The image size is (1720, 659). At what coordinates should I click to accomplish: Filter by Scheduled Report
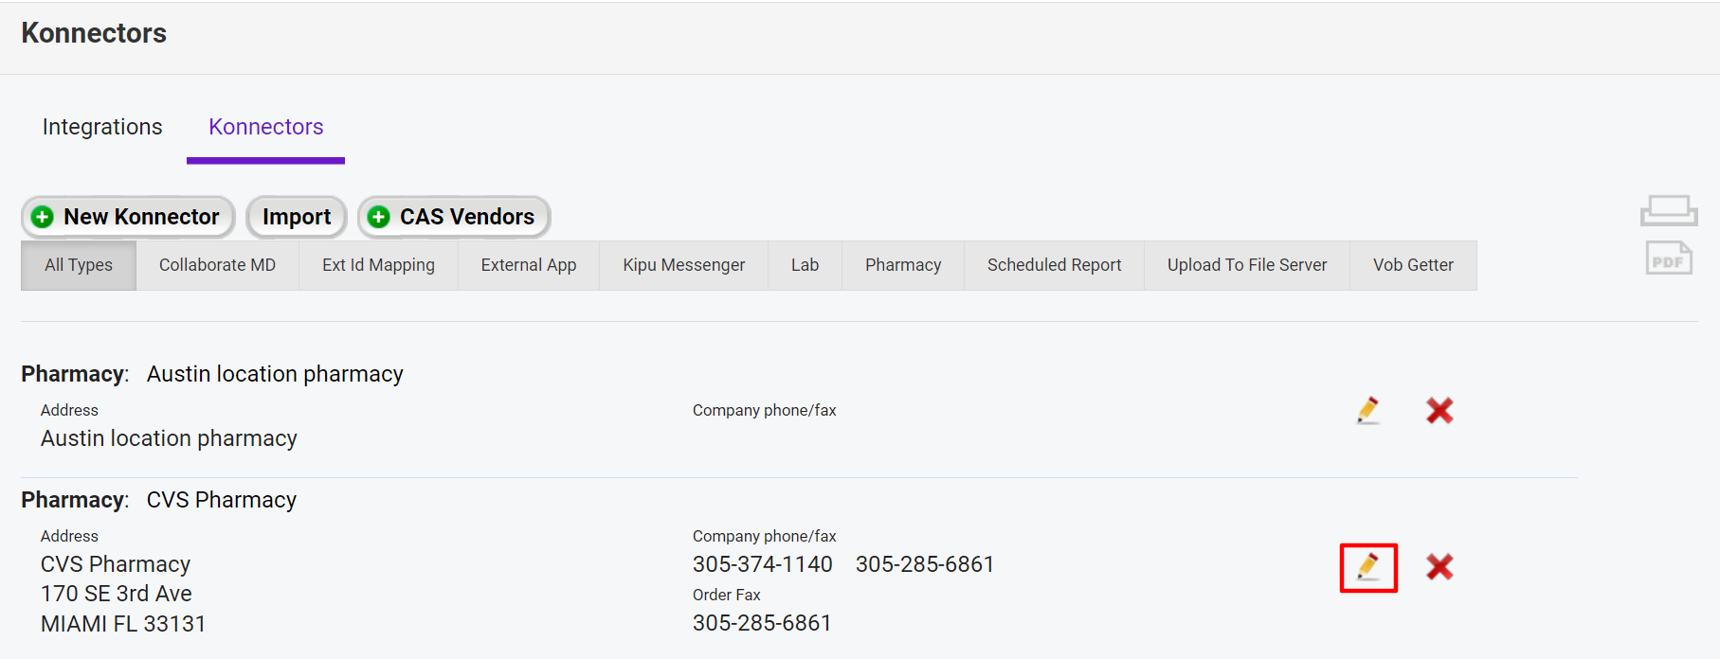click(x=1054, y=265)
